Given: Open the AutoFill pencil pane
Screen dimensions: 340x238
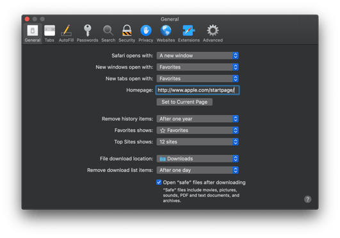Looking at the screenshot, I should [x=66, y=33].
